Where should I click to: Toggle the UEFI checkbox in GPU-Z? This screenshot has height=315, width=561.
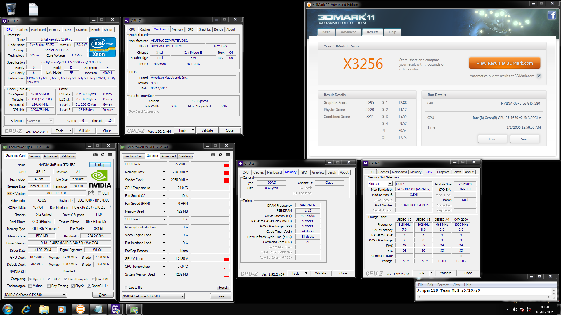pos(99,193)
